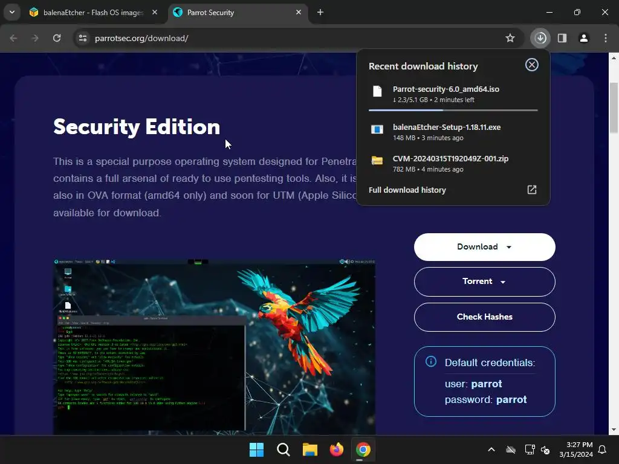Open the notifications bell
Viewport: 619px width, 464px height.
pyautogui.click(x=603, y=449)
